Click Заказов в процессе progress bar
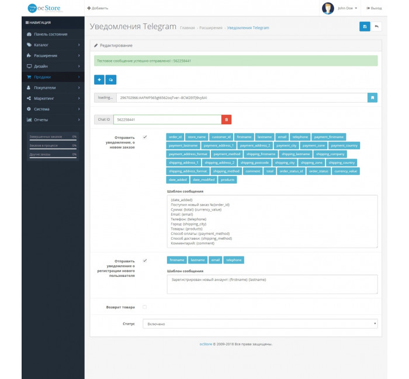The width and height of the screenshot is (409, 379). tap(53, 149)
